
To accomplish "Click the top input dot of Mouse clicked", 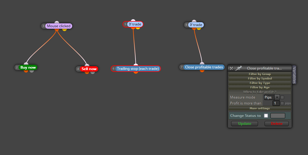I will point(57,22).
